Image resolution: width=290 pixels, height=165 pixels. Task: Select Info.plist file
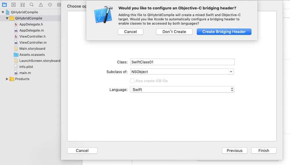[26, 67]
